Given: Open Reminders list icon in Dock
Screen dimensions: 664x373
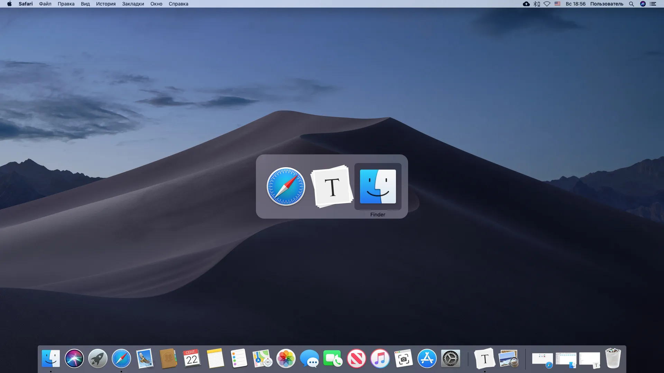Looking at the screenshot, I should coord(239,358).
